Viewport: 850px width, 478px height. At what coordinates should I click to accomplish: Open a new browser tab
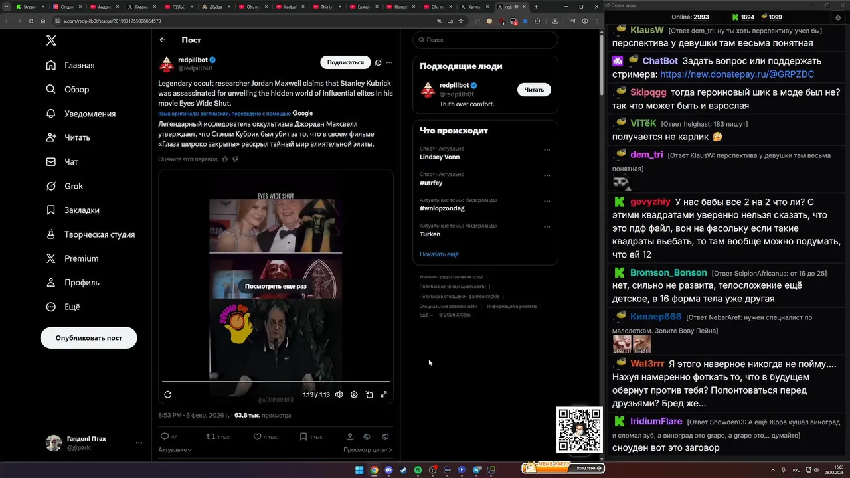tap(536, 7)
